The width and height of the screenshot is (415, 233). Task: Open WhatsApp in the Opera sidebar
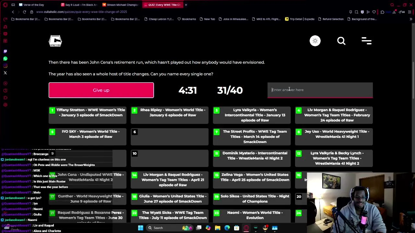[x=5, y=59]
